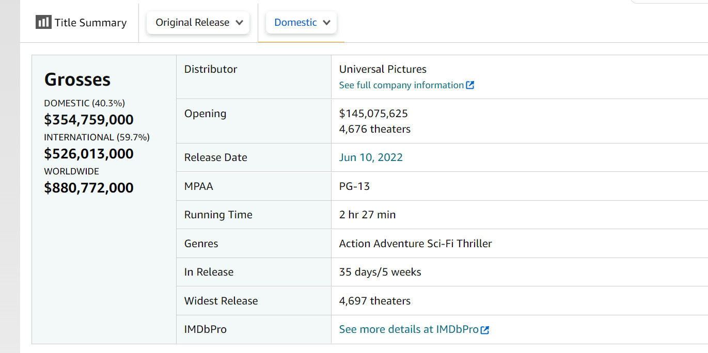This screenshot has height=353, width=708.
Task: Click the external link icon next to IMDbPro
Action: (x=485, y=330)
